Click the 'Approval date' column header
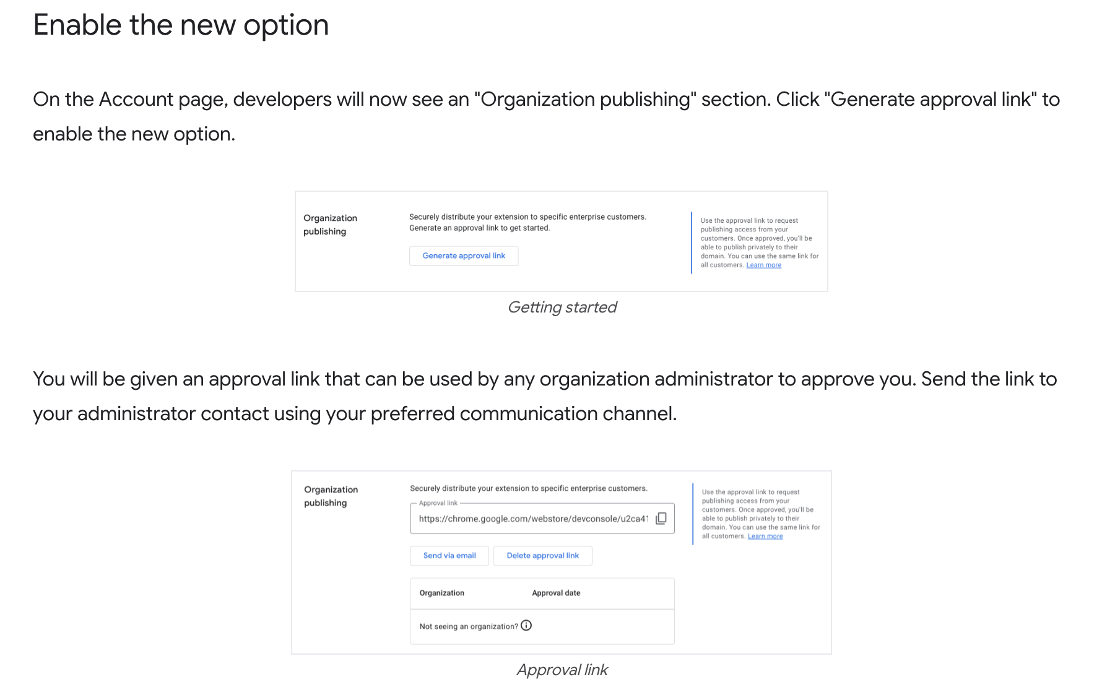 pos(556,593)
